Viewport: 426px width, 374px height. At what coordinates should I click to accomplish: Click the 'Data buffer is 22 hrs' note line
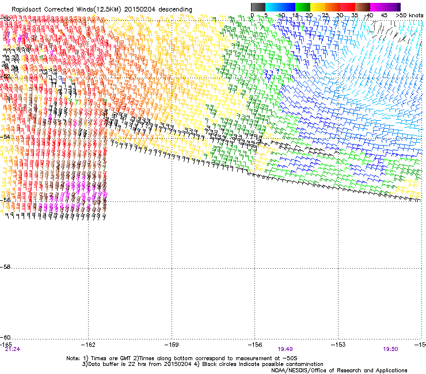[203, 364]
